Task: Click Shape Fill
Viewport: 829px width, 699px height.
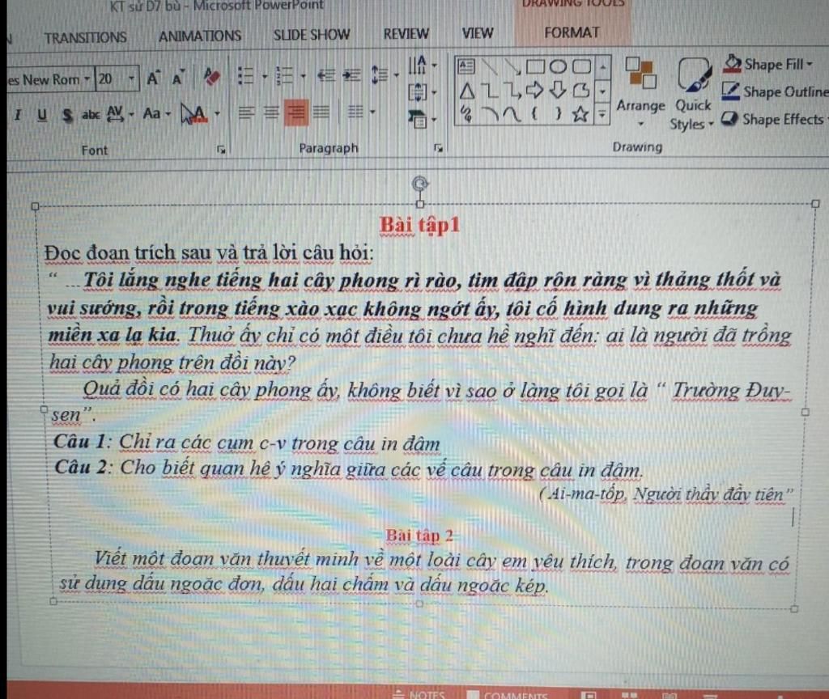Action: [768, 65]
